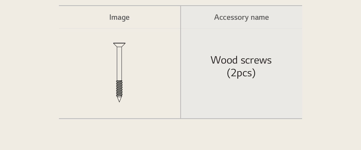Click the table's top border line

[x=180, y=5]
